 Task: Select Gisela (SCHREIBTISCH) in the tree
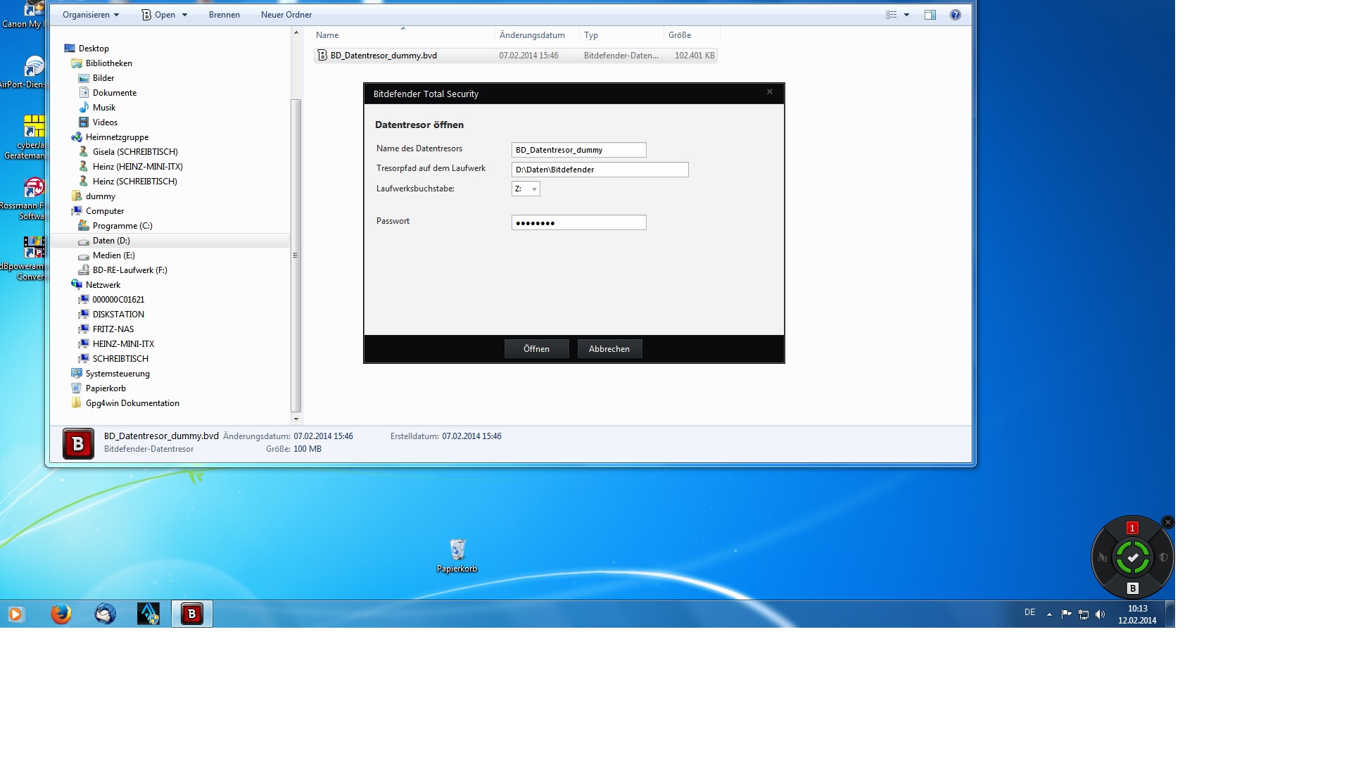pyautogui.click(x=135, y=152)
